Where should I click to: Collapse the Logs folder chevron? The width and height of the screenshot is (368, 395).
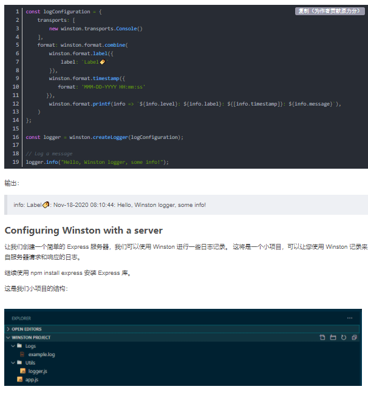tap(13, 346)
